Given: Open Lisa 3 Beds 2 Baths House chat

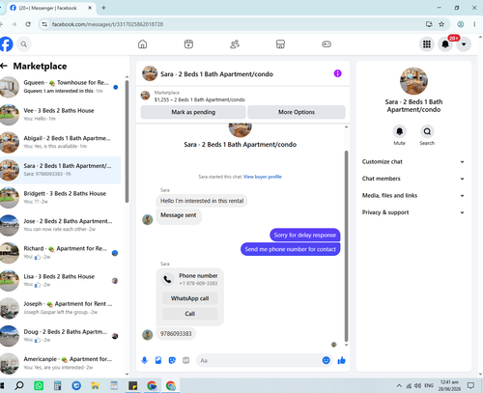Looking at the screenshot, I should coord(60,280).
